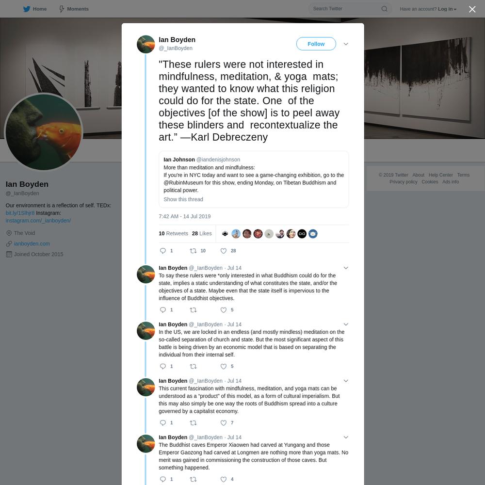Screen dimensions: 485x485
Task: Expand the main tweet options chevron
Action: [x=346, y=44]
